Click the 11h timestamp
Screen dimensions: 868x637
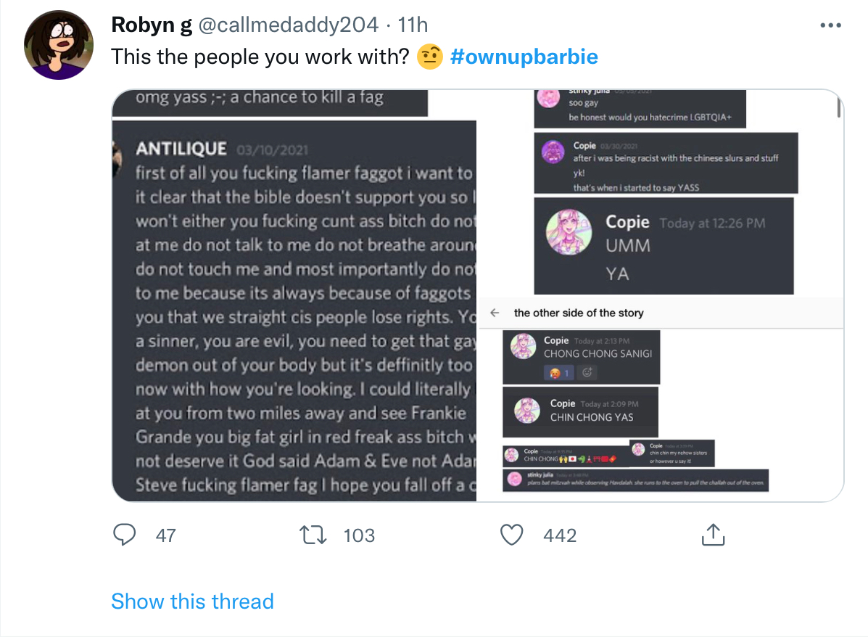point(413,25)
